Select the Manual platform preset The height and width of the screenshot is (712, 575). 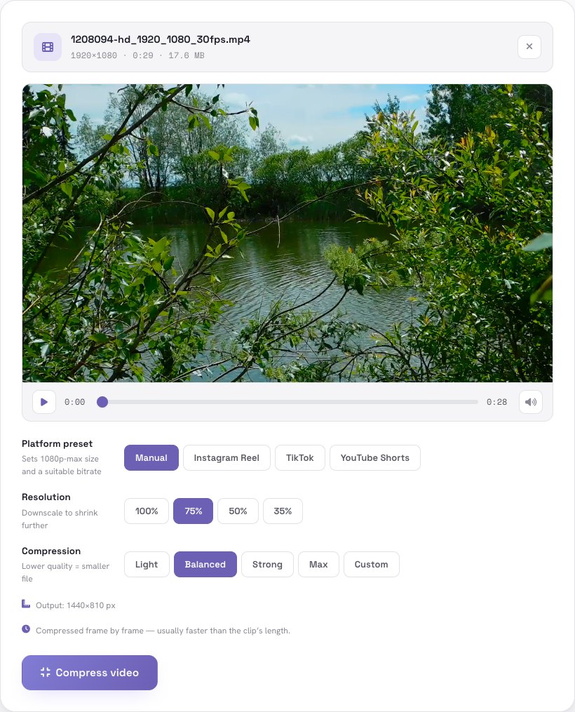click(151, 457)
